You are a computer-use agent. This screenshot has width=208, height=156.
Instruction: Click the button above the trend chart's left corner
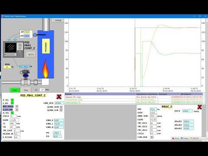pos(58,20)
